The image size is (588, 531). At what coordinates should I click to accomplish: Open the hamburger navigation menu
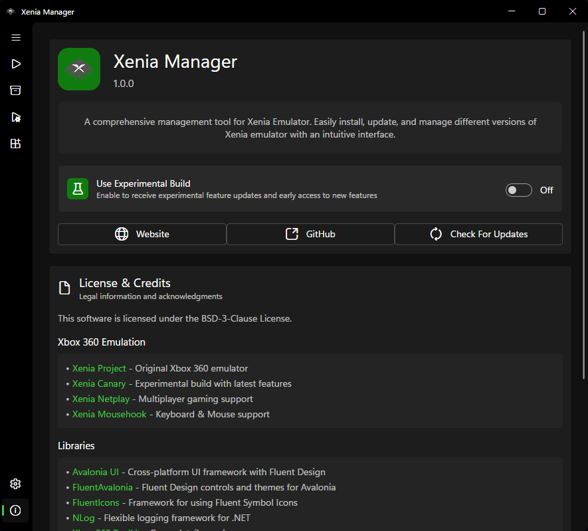16,37
